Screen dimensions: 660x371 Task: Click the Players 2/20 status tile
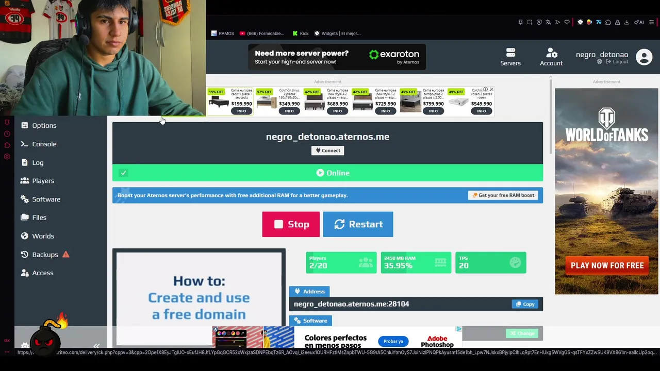pos(341,262)
